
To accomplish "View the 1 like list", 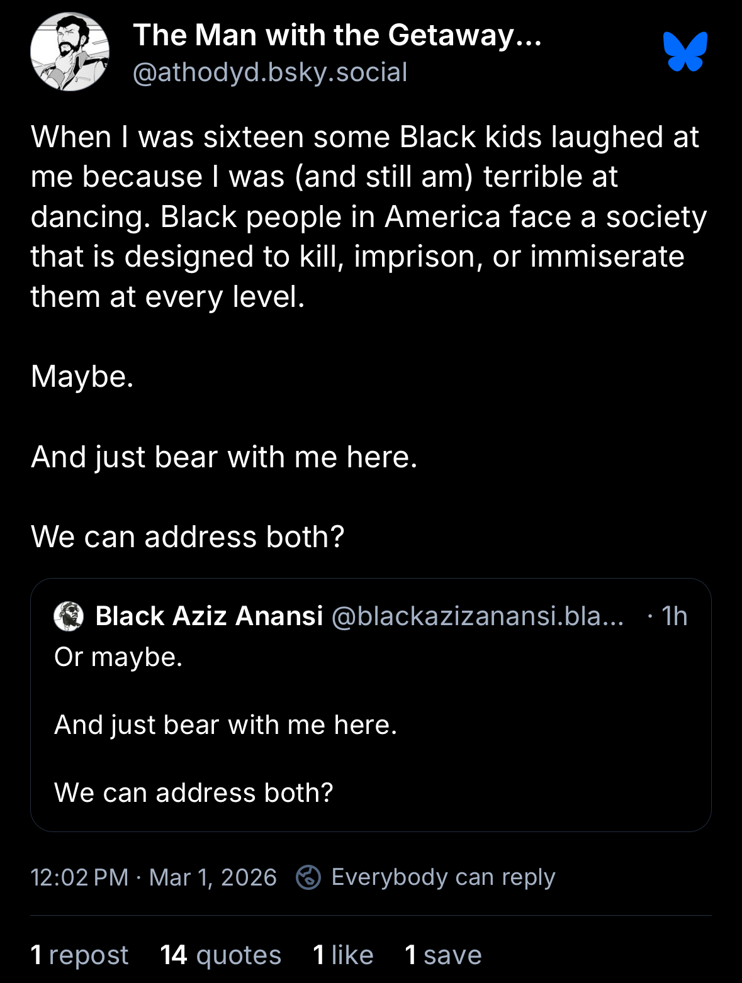I will click(x=343, y=955).
